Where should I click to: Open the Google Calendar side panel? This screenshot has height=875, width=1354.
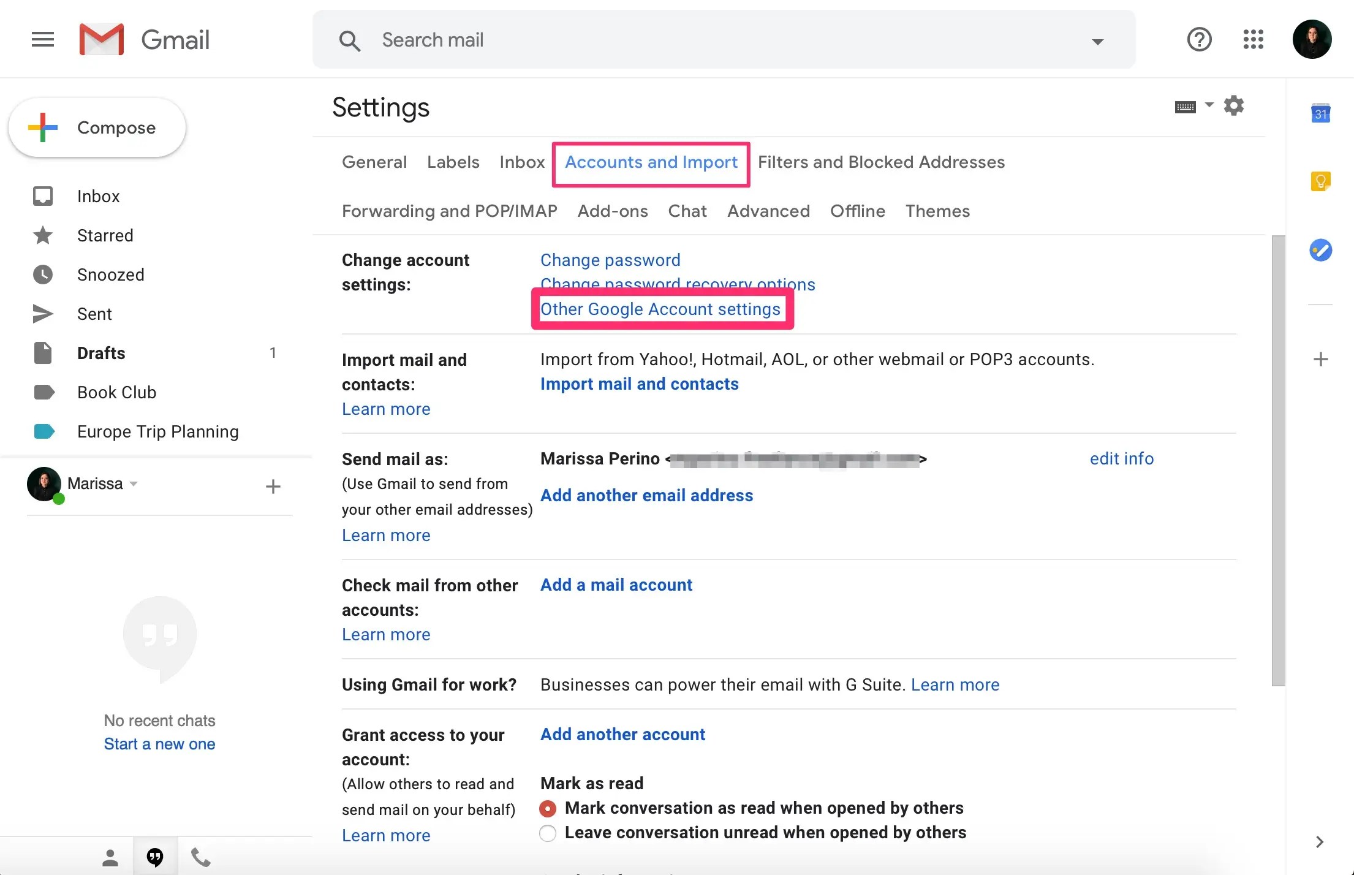(1320, 113)
